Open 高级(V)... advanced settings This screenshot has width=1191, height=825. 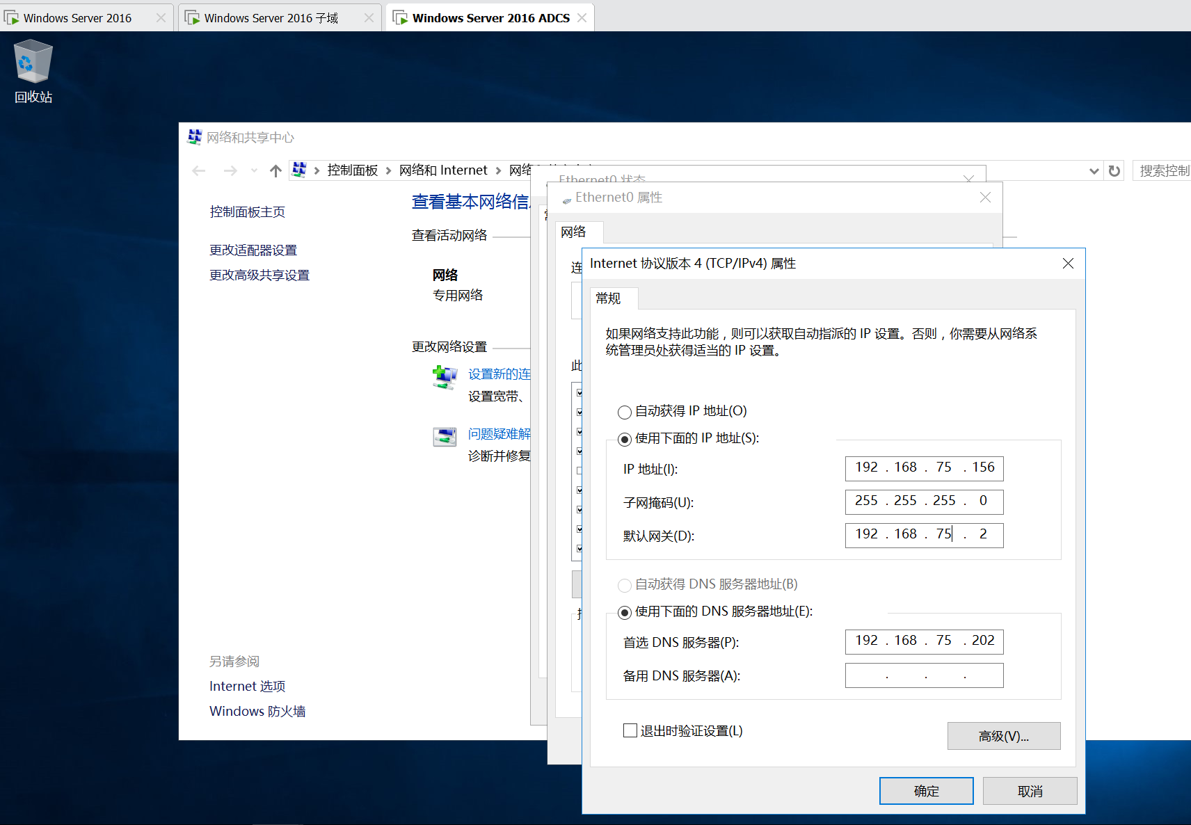tap(1004, 736)
